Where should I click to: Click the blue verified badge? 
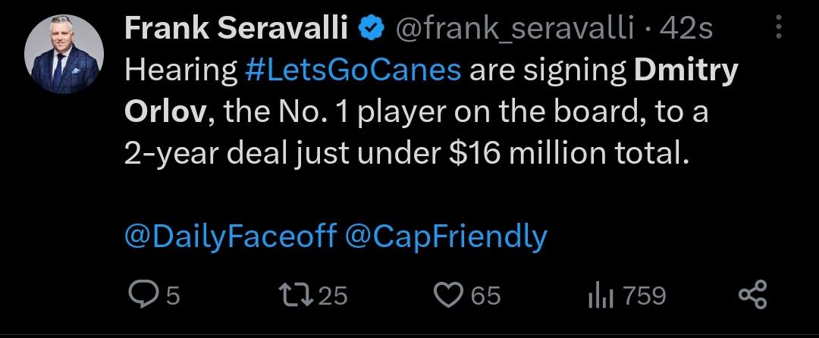[x=372, y=30]
